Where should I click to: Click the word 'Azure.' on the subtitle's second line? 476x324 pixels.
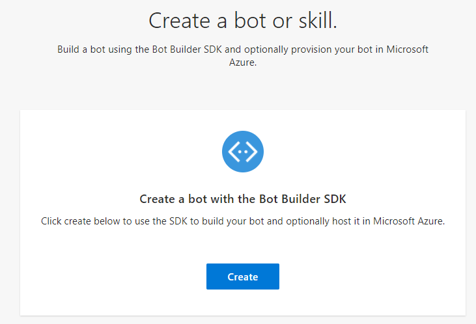point(243,62)
